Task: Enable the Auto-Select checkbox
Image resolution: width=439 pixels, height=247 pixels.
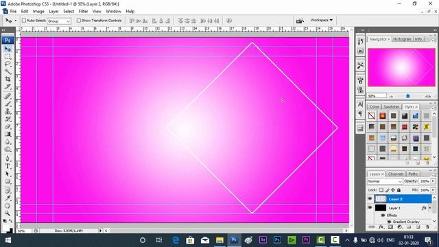Action: 24,21
